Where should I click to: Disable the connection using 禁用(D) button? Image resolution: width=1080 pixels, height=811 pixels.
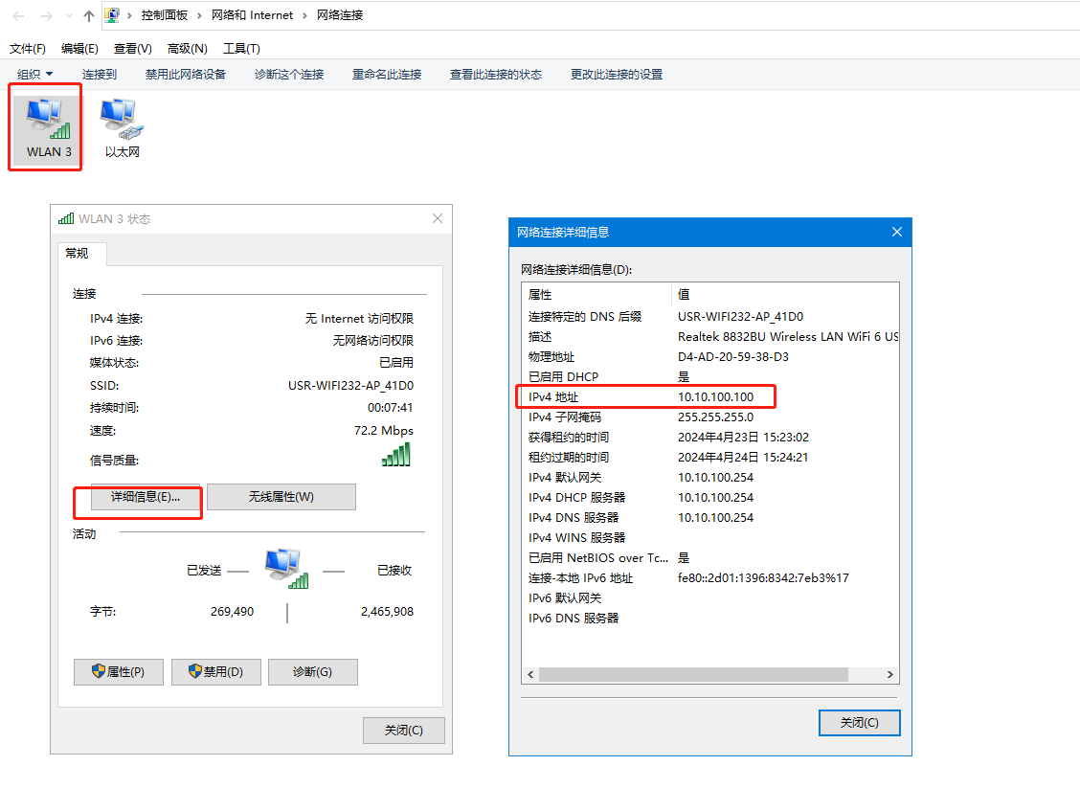(x=215, y=672)
